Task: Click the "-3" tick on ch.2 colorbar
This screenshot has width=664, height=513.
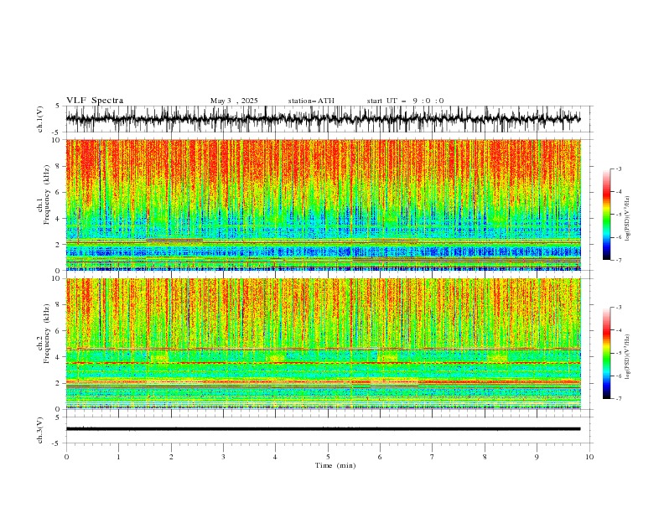Action: coord(619,308)
